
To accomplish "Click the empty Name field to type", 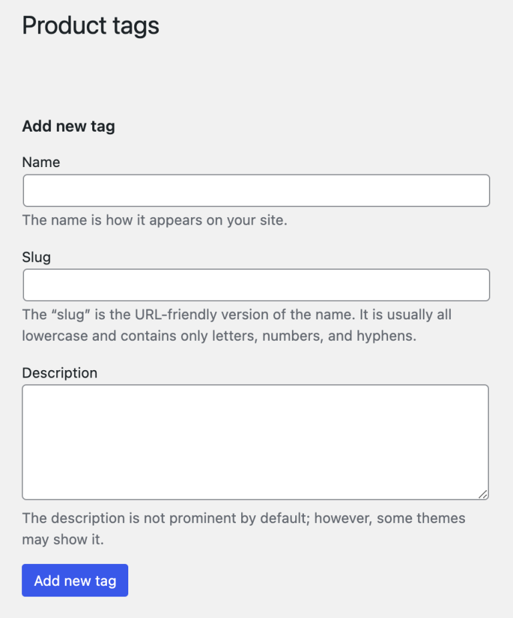I will click(256, 190).
